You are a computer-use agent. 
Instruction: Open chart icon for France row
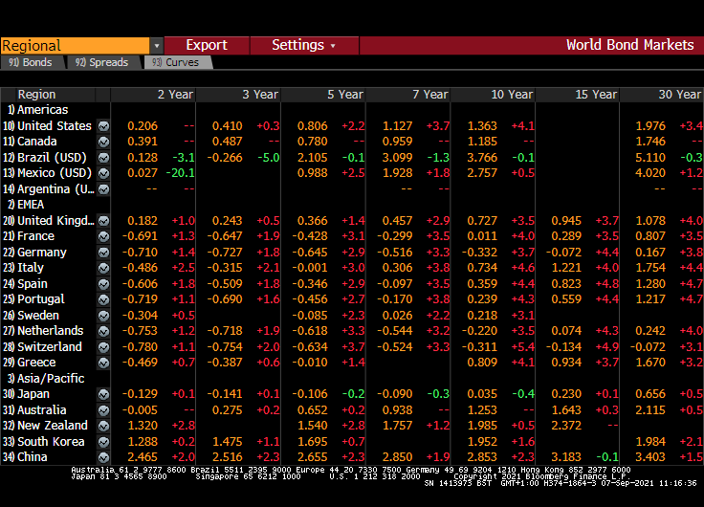point(103,236)
